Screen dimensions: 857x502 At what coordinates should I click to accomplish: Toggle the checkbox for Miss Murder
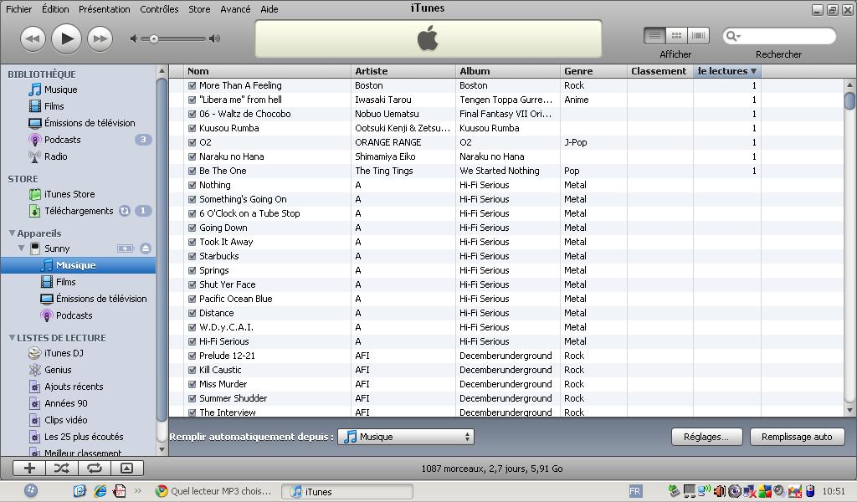pyautogui.click(x=192, y=384)
